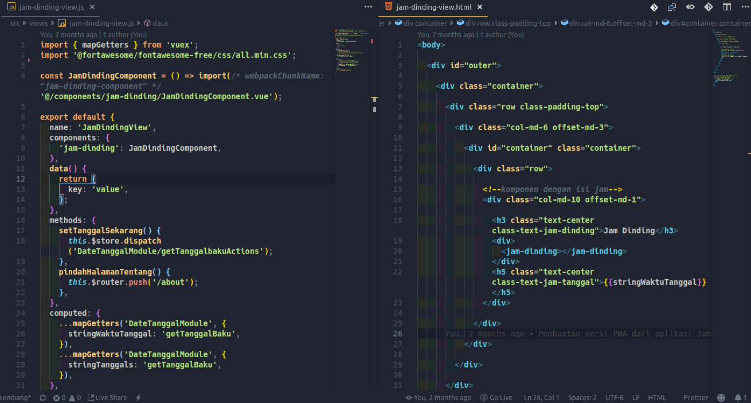The width and height of the screenshot is (751, 403).
Task: Click the second git diamond icon beside split editor
Action: tap(709, 7)
